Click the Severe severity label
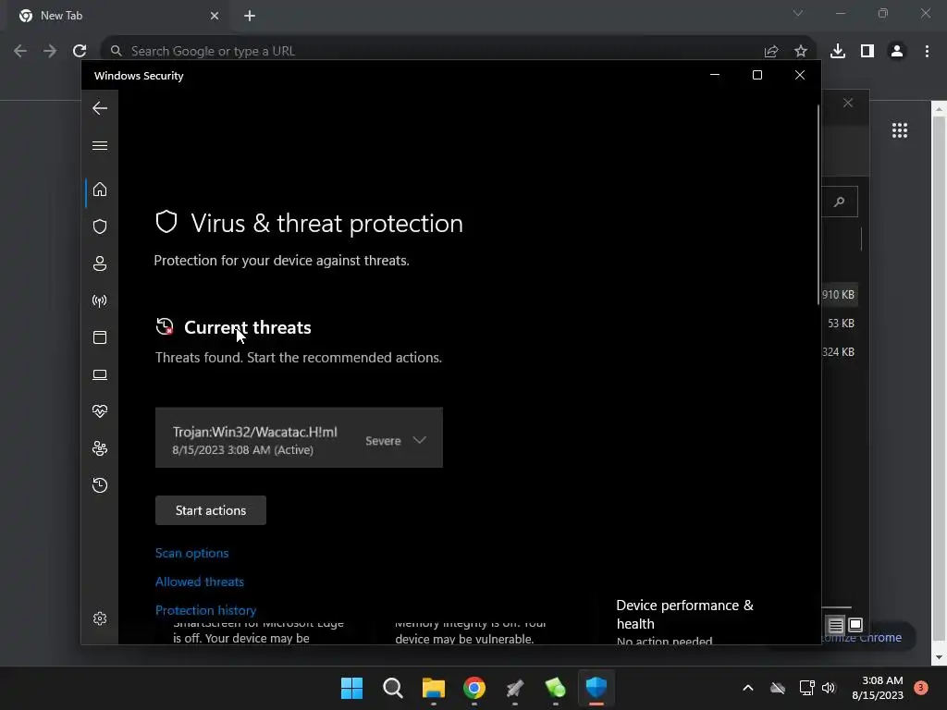This screenshot has height=710, width=947. [x=383, y=441]
